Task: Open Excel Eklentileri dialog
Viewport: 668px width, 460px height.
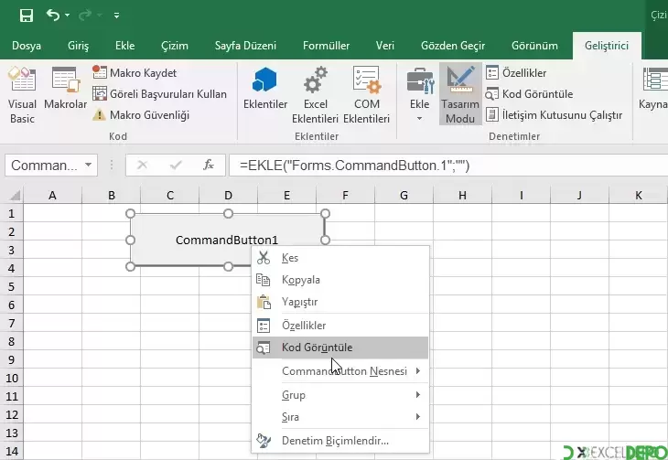Action: 316,95
